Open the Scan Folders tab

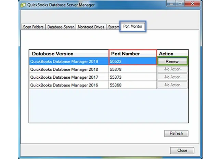[33, 27]
